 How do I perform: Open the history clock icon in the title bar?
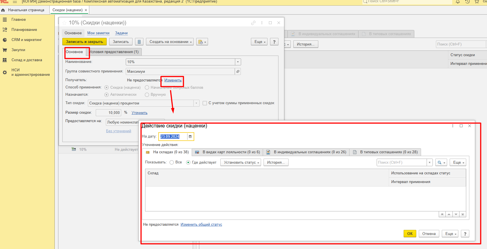click(467, 2)
